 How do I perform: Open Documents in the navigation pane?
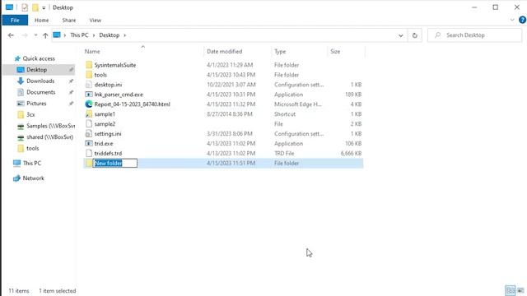pos(40,92)
